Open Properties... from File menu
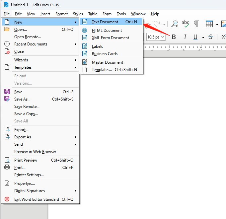The height and width of the screenshot is (219, 226). [x=40, y=183]
